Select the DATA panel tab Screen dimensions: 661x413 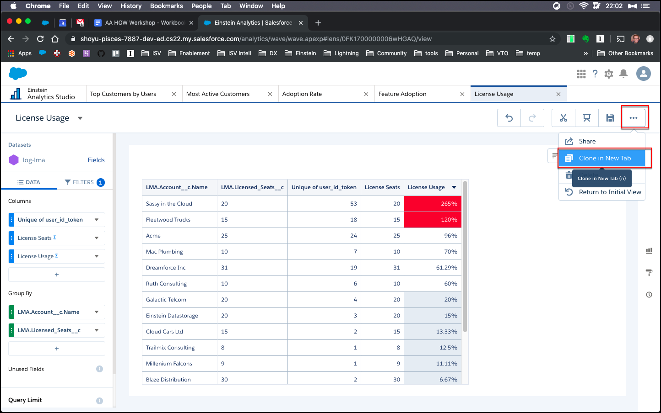pyautogui.click(x=29, y=182)
